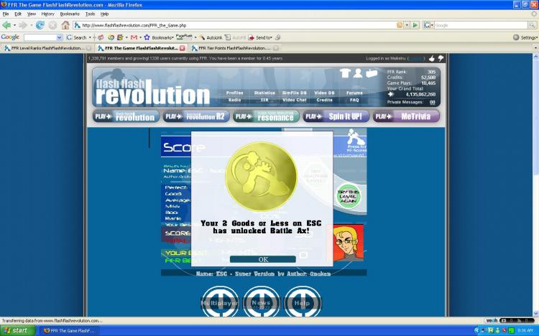The image size is (539, 336).
Task: Open the Statistics link
Action: 264,93
